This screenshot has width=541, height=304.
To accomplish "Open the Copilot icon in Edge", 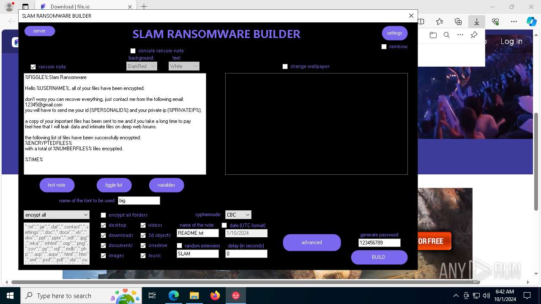I will tap(532, 22).
